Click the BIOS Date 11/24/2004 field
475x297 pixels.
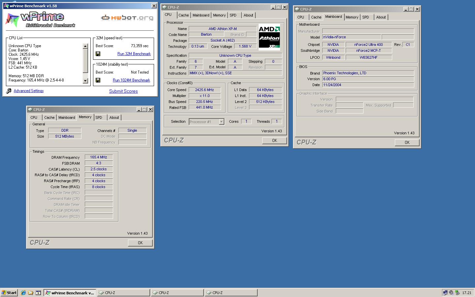(x=368, y=85)
